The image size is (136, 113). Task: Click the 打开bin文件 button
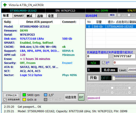point(11,95)
